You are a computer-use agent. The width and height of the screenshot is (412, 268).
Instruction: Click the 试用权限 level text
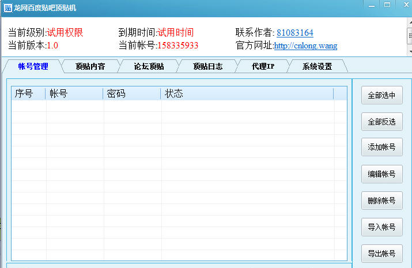65,33
